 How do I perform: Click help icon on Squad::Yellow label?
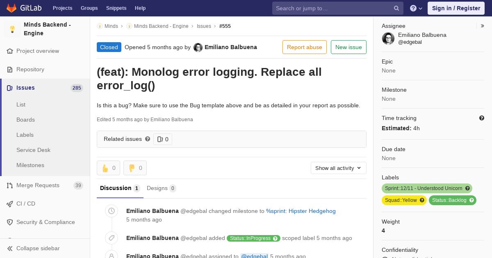pos(422,200)
